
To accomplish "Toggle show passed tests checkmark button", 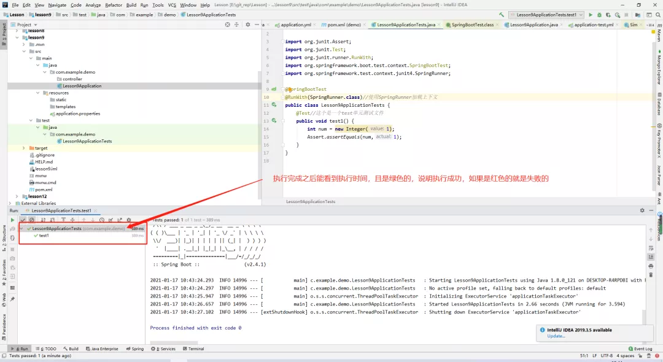I will 23,220.
